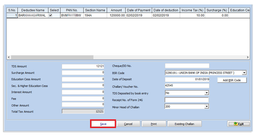Click Sec. & Higher Education Cess field
Viewport: 256px width, 135px height.
83,85
